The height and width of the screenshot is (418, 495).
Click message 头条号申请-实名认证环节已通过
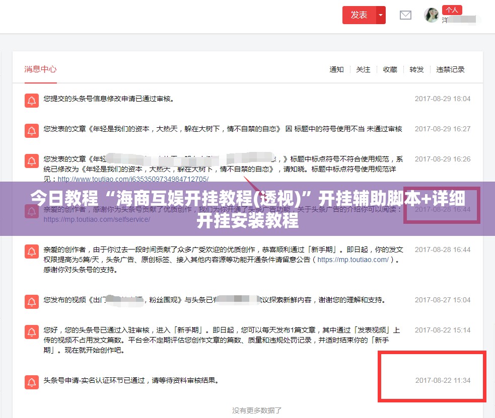click(x=131, y=380)
